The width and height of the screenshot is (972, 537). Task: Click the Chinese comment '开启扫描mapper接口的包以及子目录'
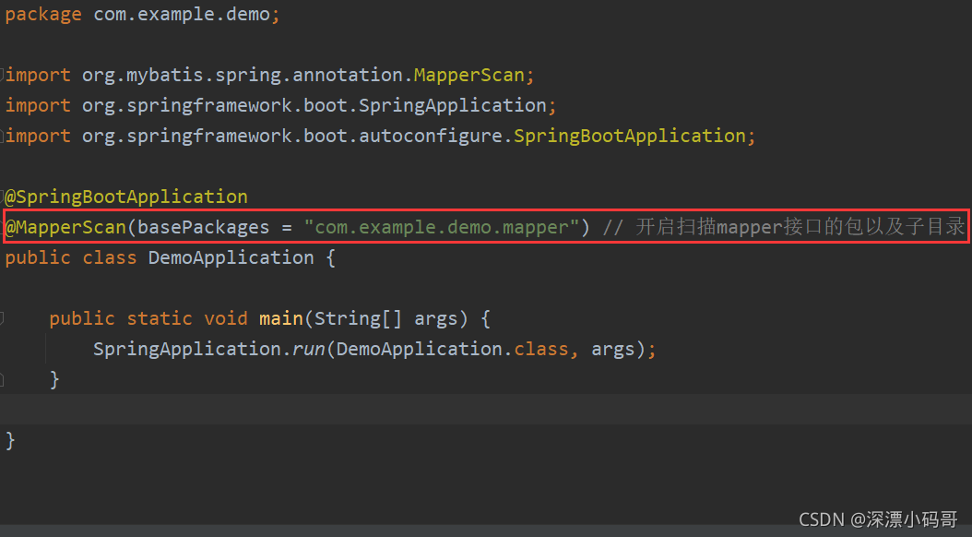800,227
